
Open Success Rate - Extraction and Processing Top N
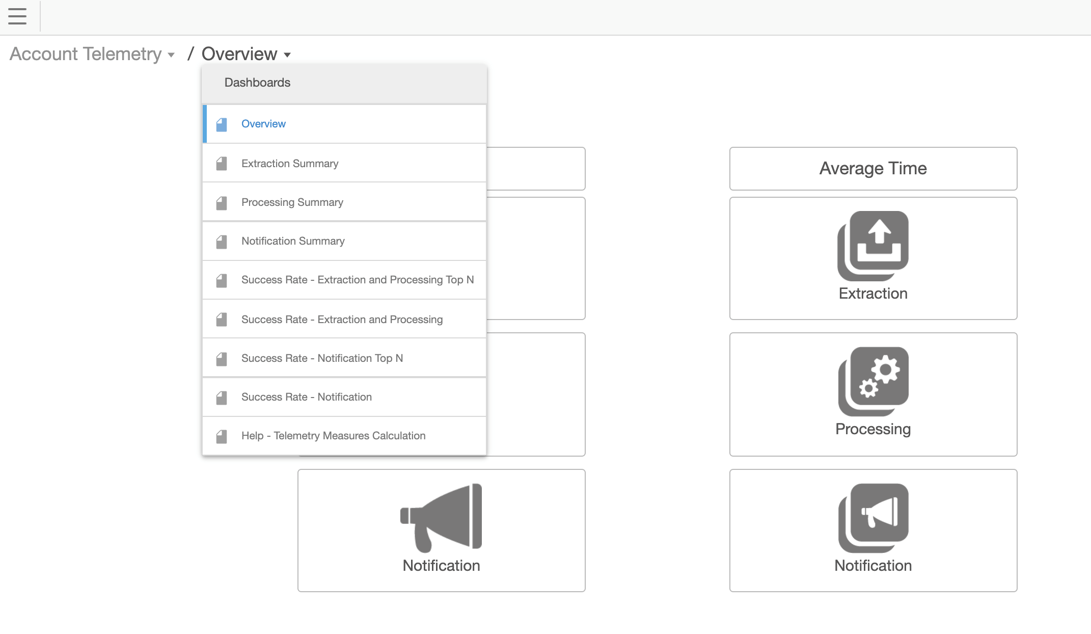tap(357, 280)
